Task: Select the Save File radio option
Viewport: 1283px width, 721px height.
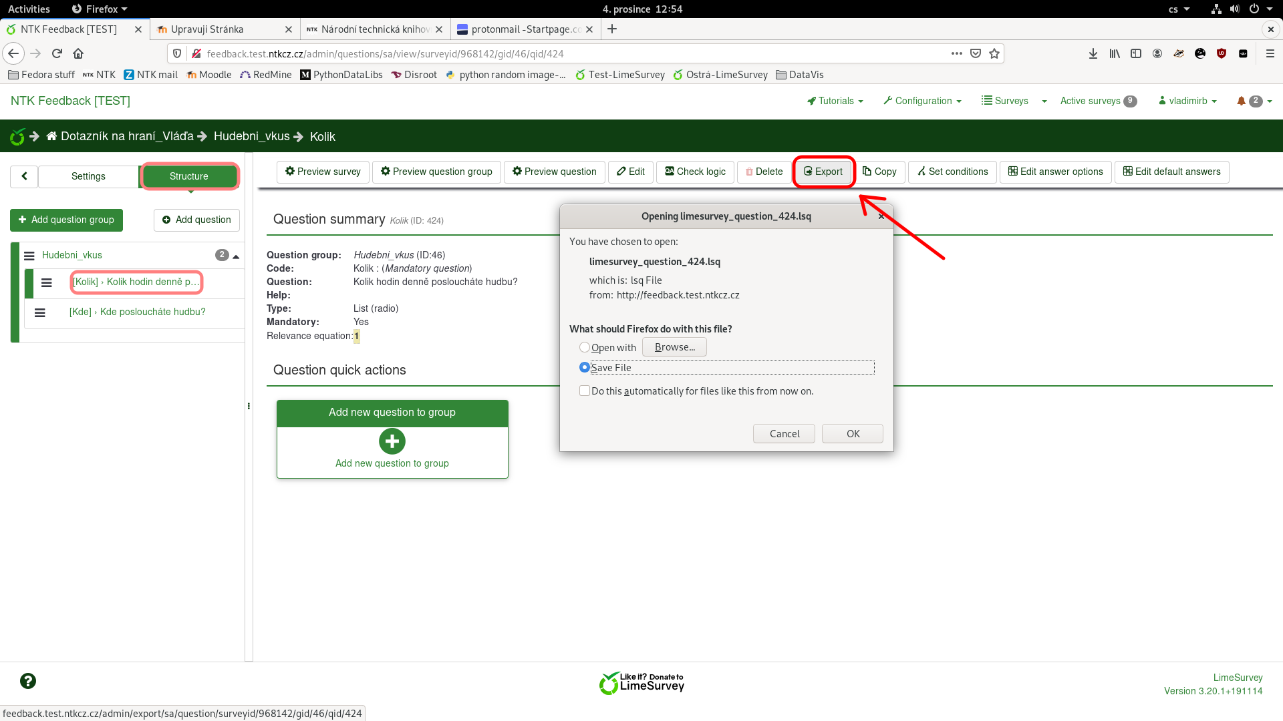Action: pyautogui.click(x=585, y=367)
